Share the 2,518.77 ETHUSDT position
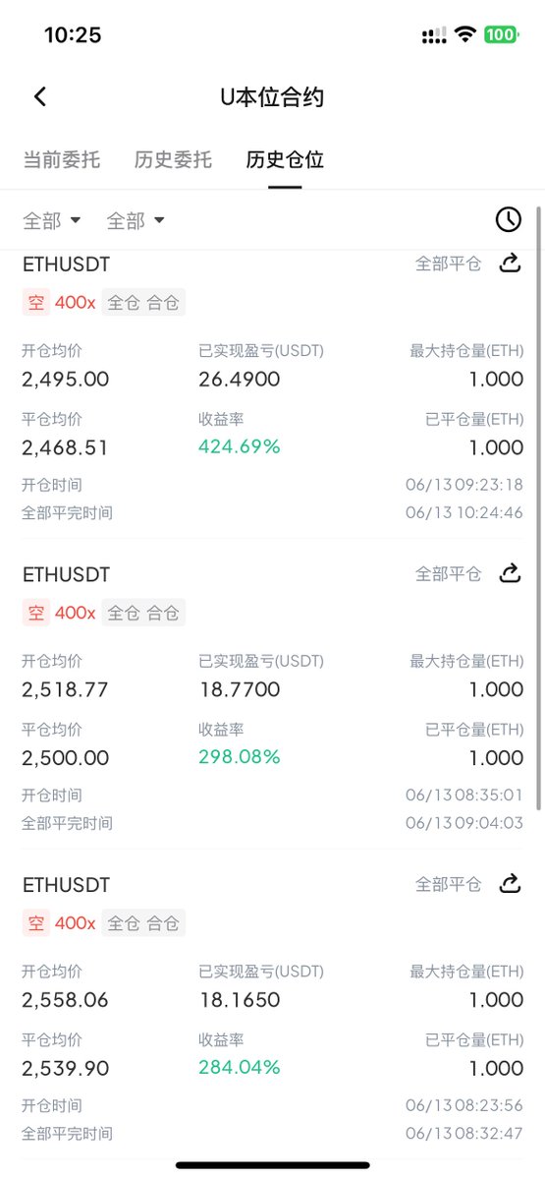This screenshot has height=1180, width=545. pos(510,573)
